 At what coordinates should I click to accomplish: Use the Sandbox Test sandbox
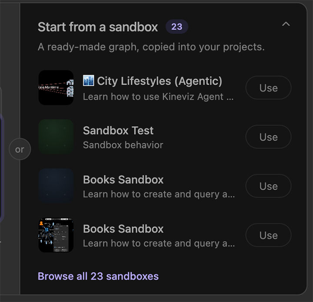[x=269, y=137]
